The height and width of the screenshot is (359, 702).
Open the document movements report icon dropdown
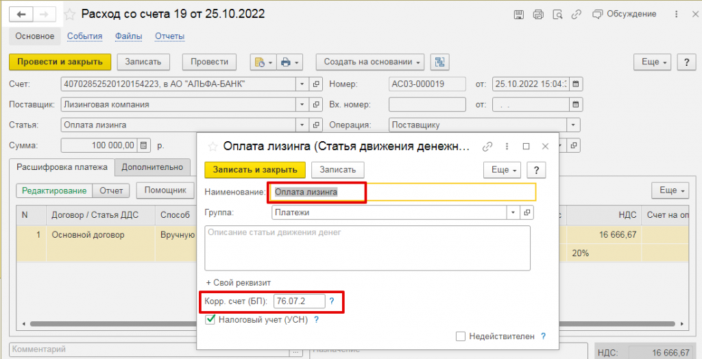(263, 62)
